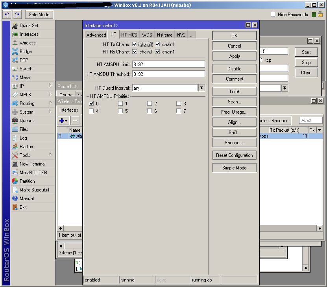Click the right scroll arrow of interface table

(x=320, y=228)
